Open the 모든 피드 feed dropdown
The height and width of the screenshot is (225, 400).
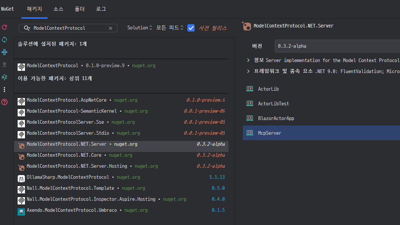pyautogui.click(x=170, y=28)
